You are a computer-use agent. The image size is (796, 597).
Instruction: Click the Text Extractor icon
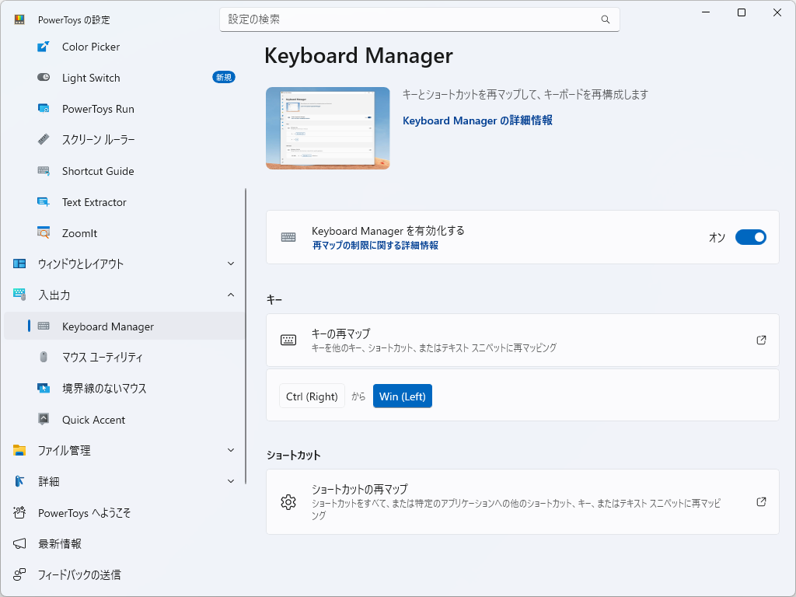44,202
